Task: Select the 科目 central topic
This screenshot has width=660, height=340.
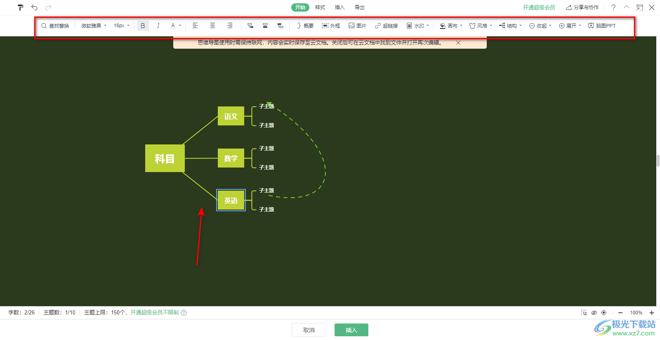Action: (165, 158)
